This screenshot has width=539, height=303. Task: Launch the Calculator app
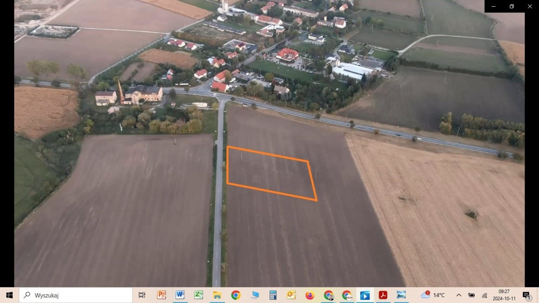coord(273,295)
